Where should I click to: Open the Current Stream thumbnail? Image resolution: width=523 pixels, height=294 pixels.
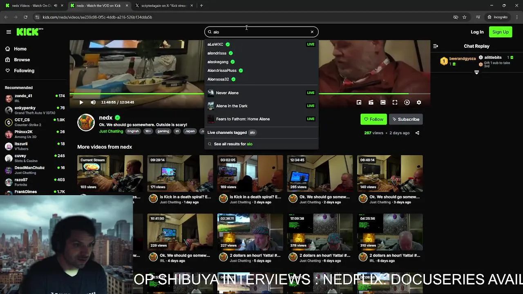(110, 174)
